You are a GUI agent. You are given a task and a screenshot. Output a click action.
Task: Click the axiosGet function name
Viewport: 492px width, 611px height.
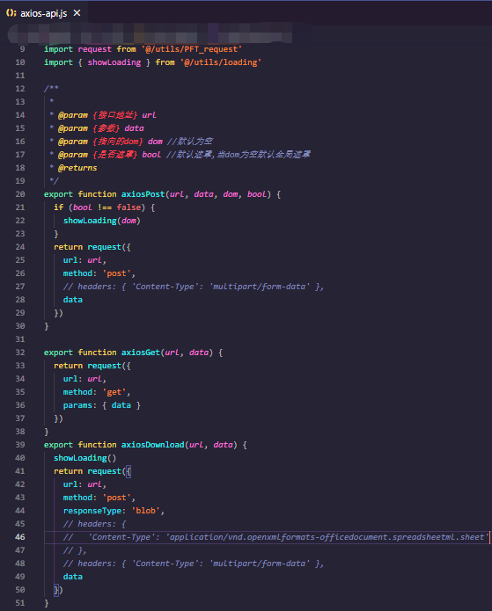[x=141, y=353]
